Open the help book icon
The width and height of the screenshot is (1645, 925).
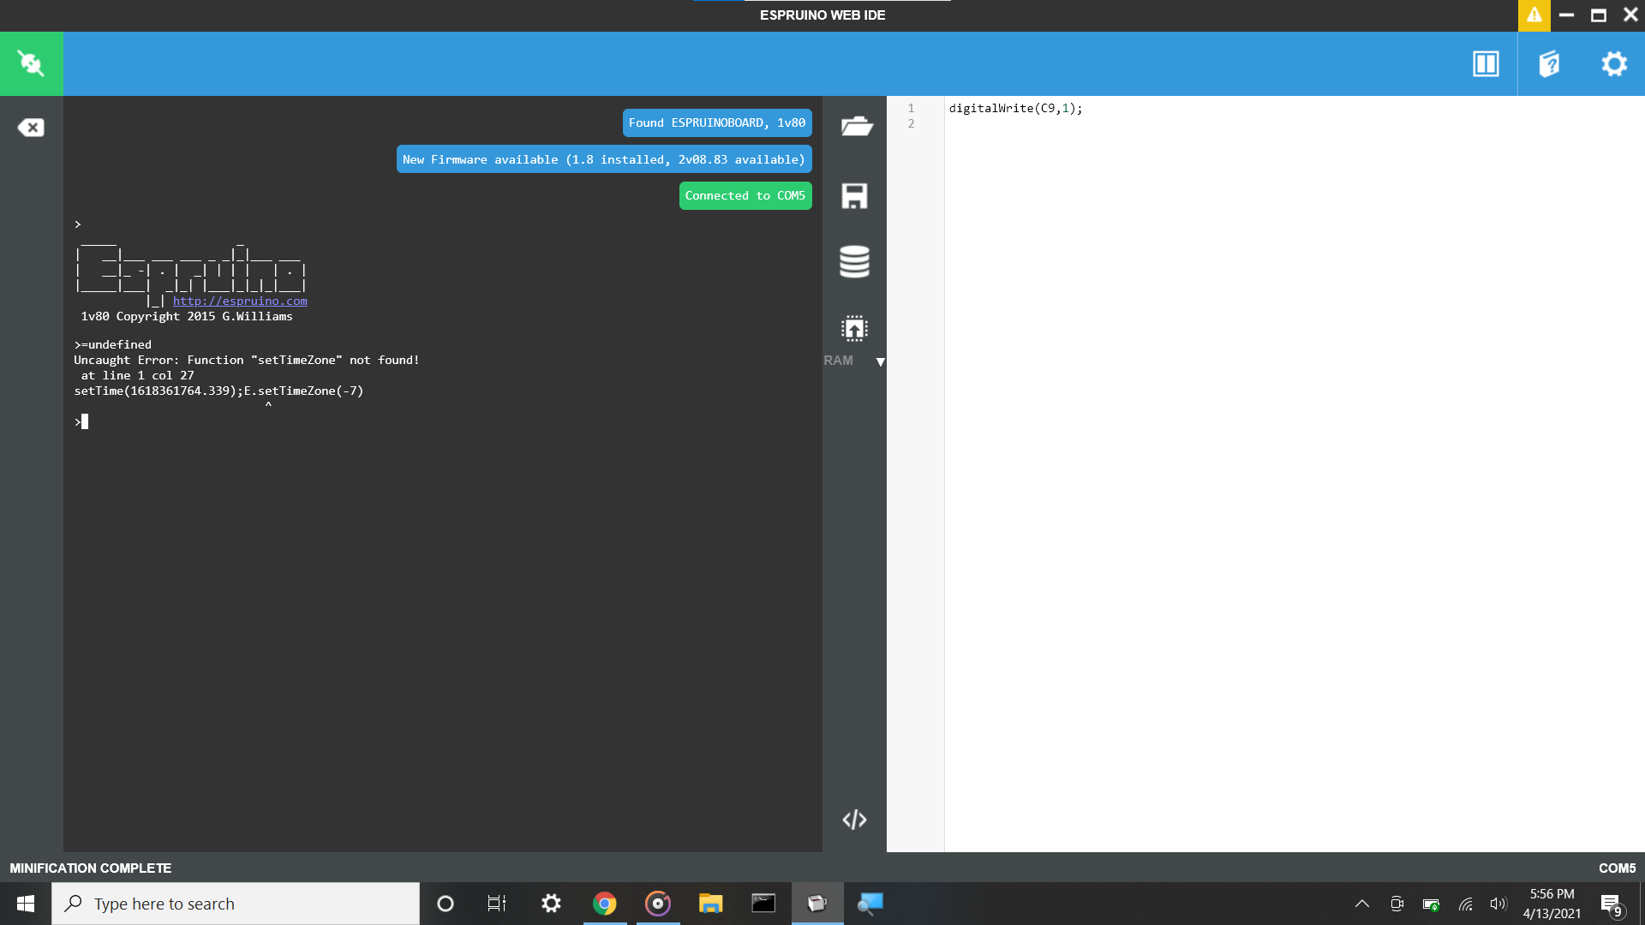[1549, 63]
